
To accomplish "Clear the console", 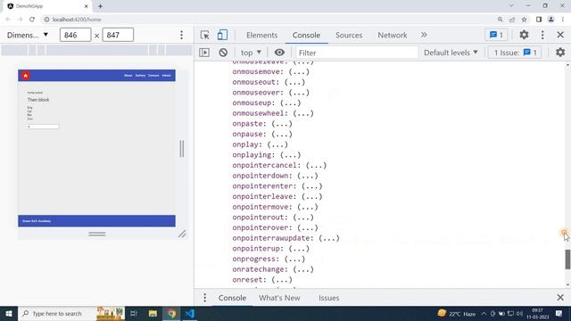I will (x=223, y=53).
